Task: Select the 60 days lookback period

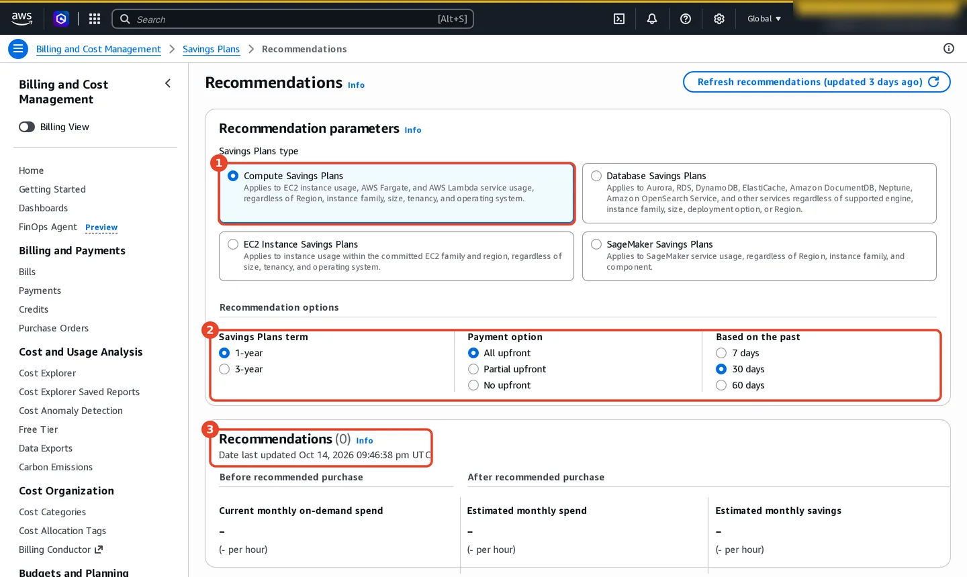Action: (x=721, y=385)
